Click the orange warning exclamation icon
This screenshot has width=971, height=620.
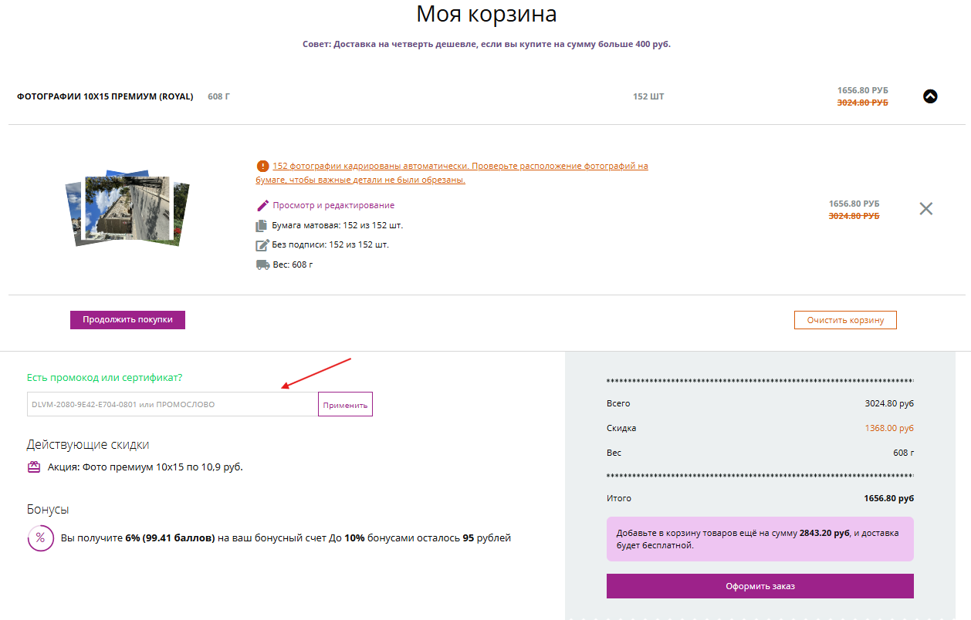[262, 166]
